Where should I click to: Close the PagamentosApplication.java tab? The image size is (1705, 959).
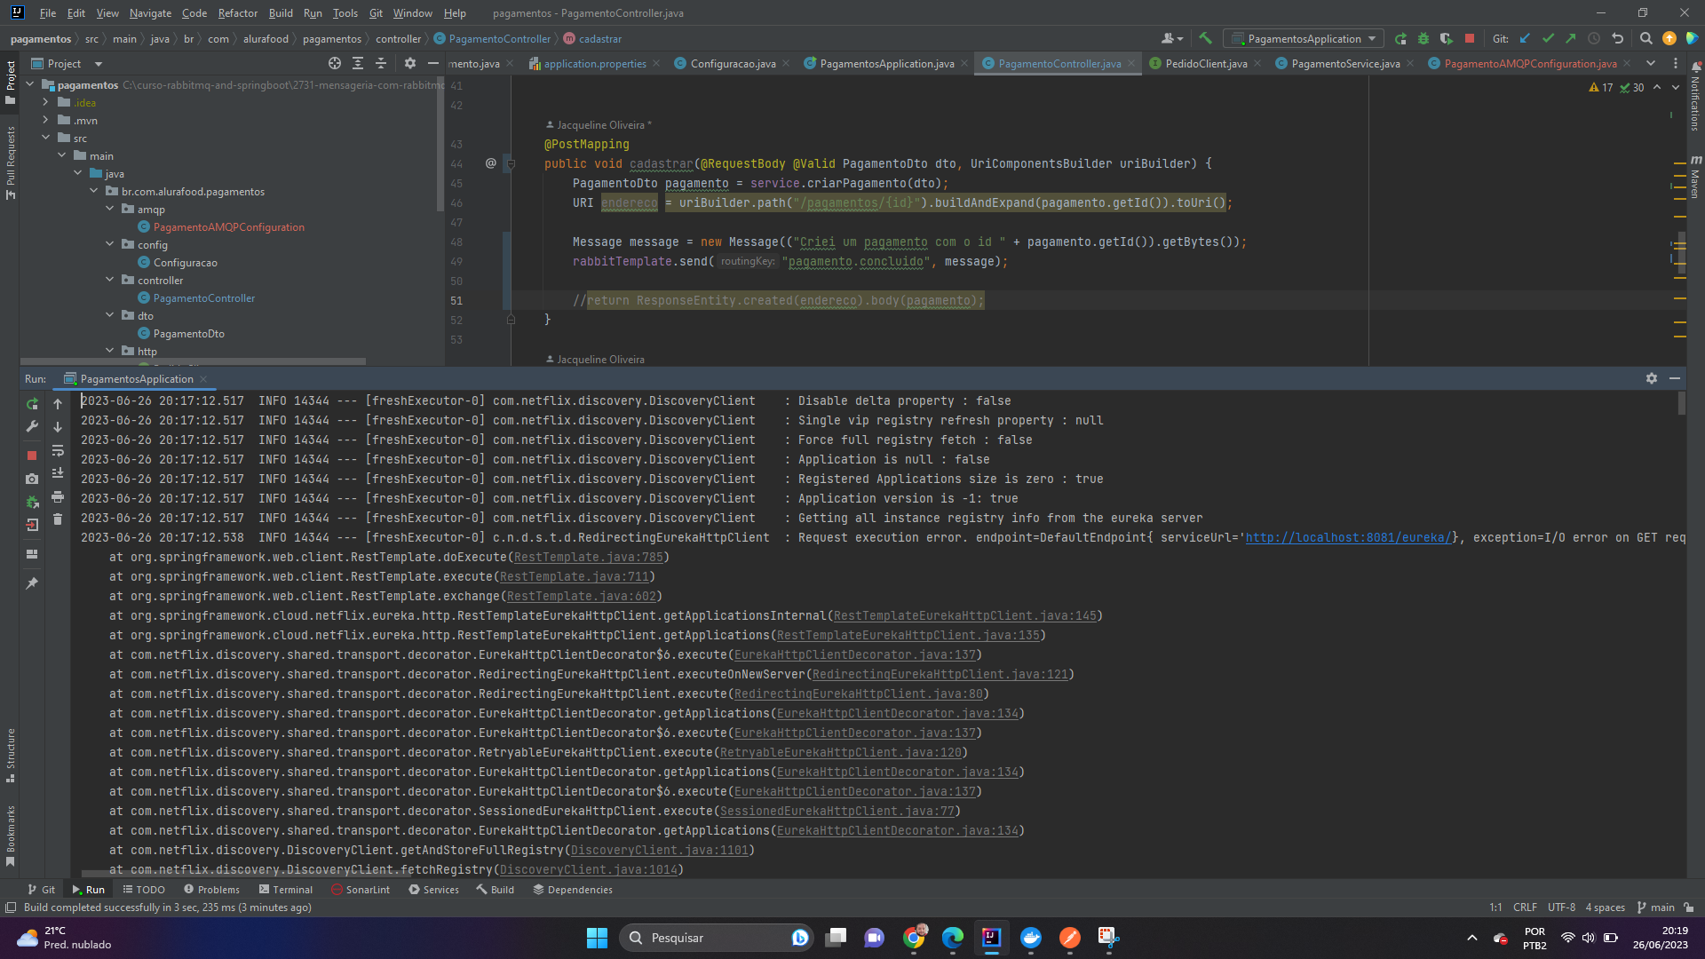(964, 64)
